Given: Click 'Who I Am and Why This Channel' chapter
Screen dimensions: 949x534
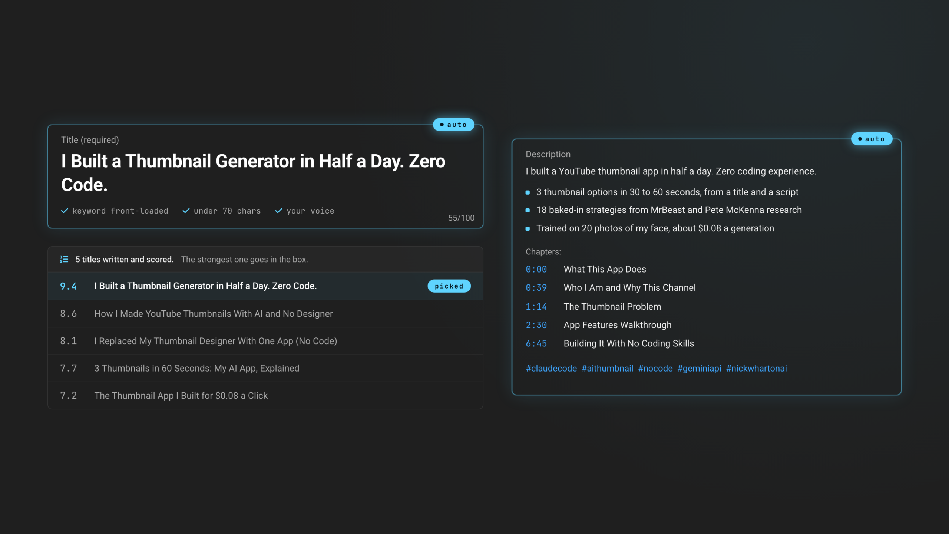Looking at the screenshot, I should point(629,288).
